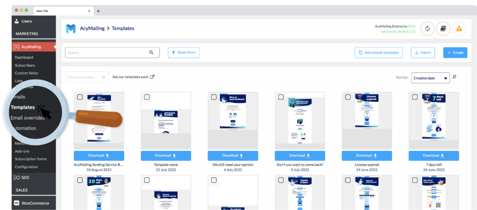Viewport: 477px width, 210px height.
Task: Click the Create button
Action: (456, 53)
